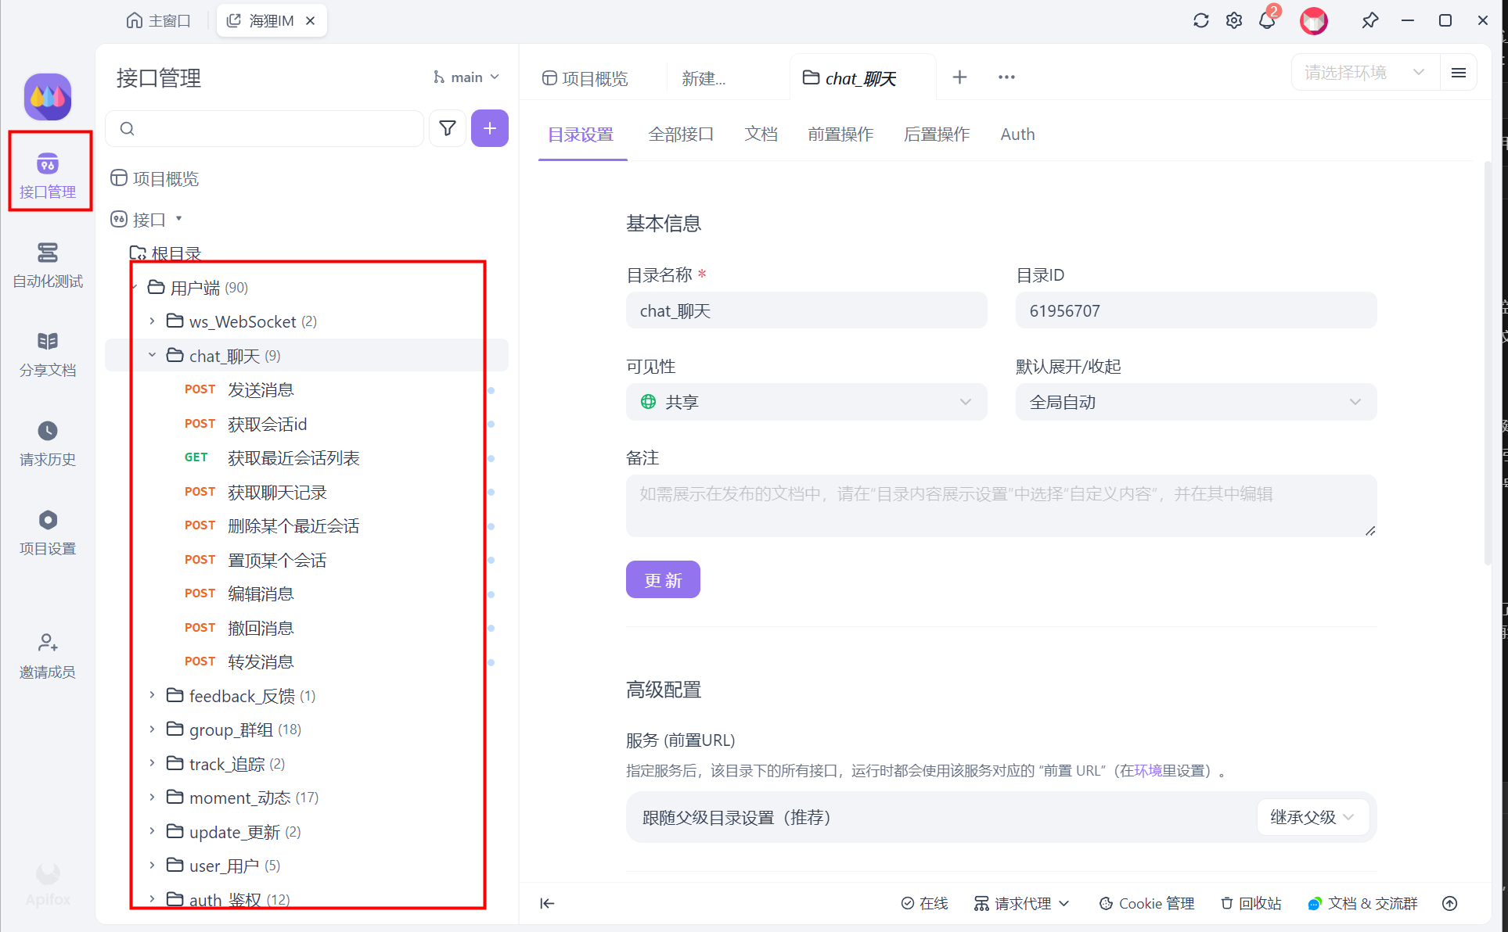Click the refresh icon in title bar
The image size is (1508, 932).
(1200, 20)
